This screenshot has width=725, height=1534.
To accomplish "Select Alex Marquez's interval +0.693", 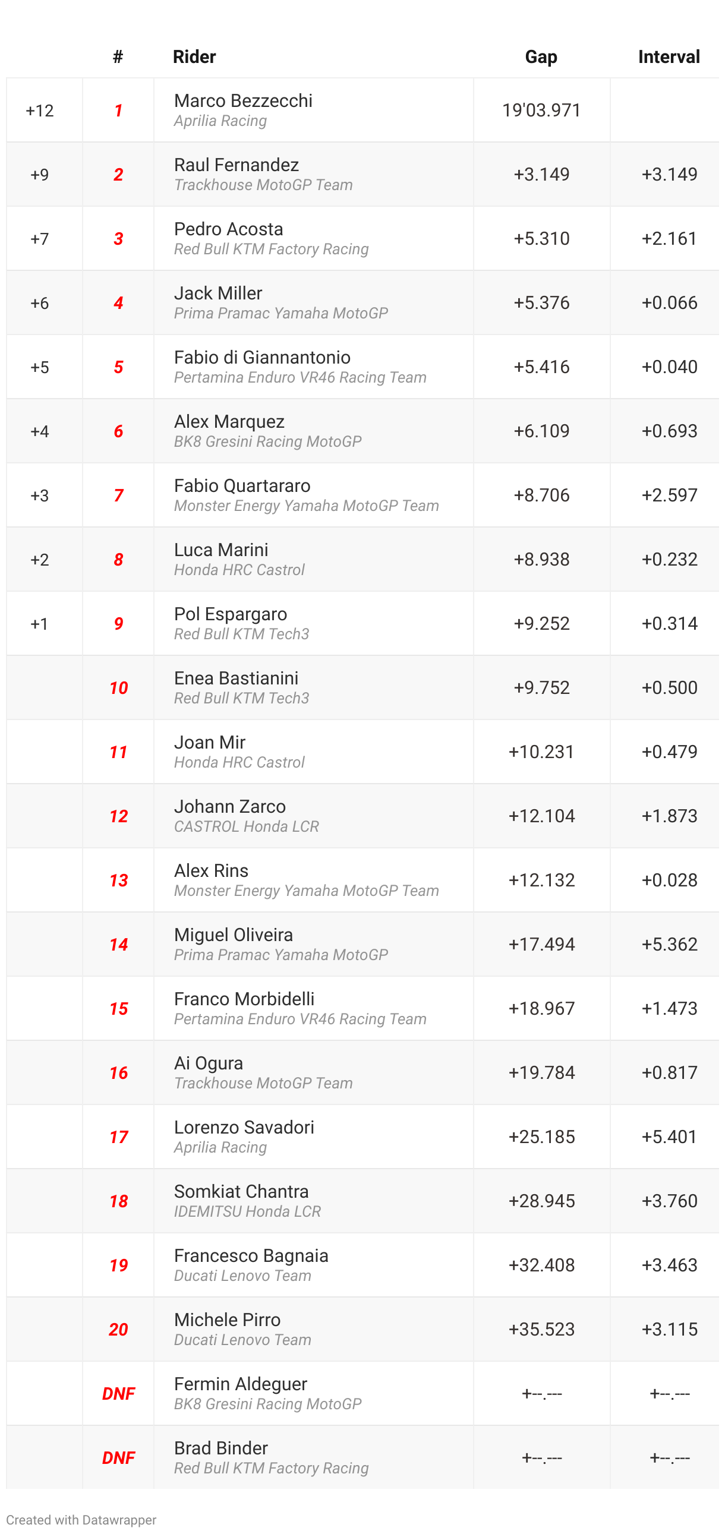I will click(669, 431).
